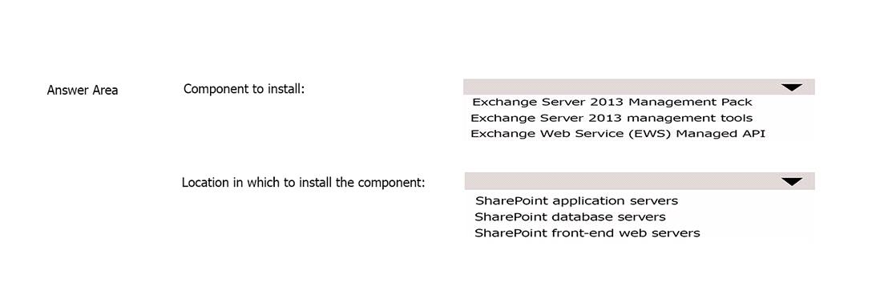Choose the Management Pack component option
The width and height of the screenshot is (872, 295).
coord(612,103)
